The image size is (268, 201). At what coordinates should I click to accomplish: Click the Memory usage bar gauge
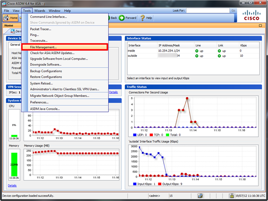tap(14, 164)
